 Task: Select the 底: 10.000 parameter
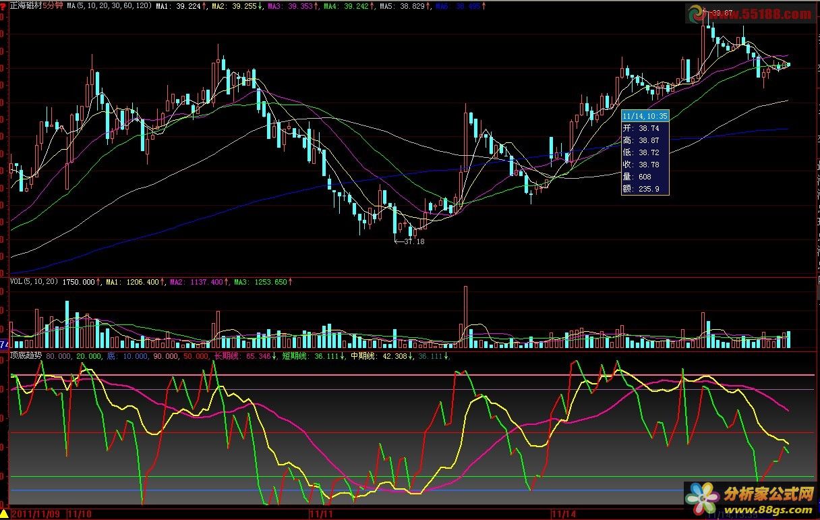(x=127, y=355)
